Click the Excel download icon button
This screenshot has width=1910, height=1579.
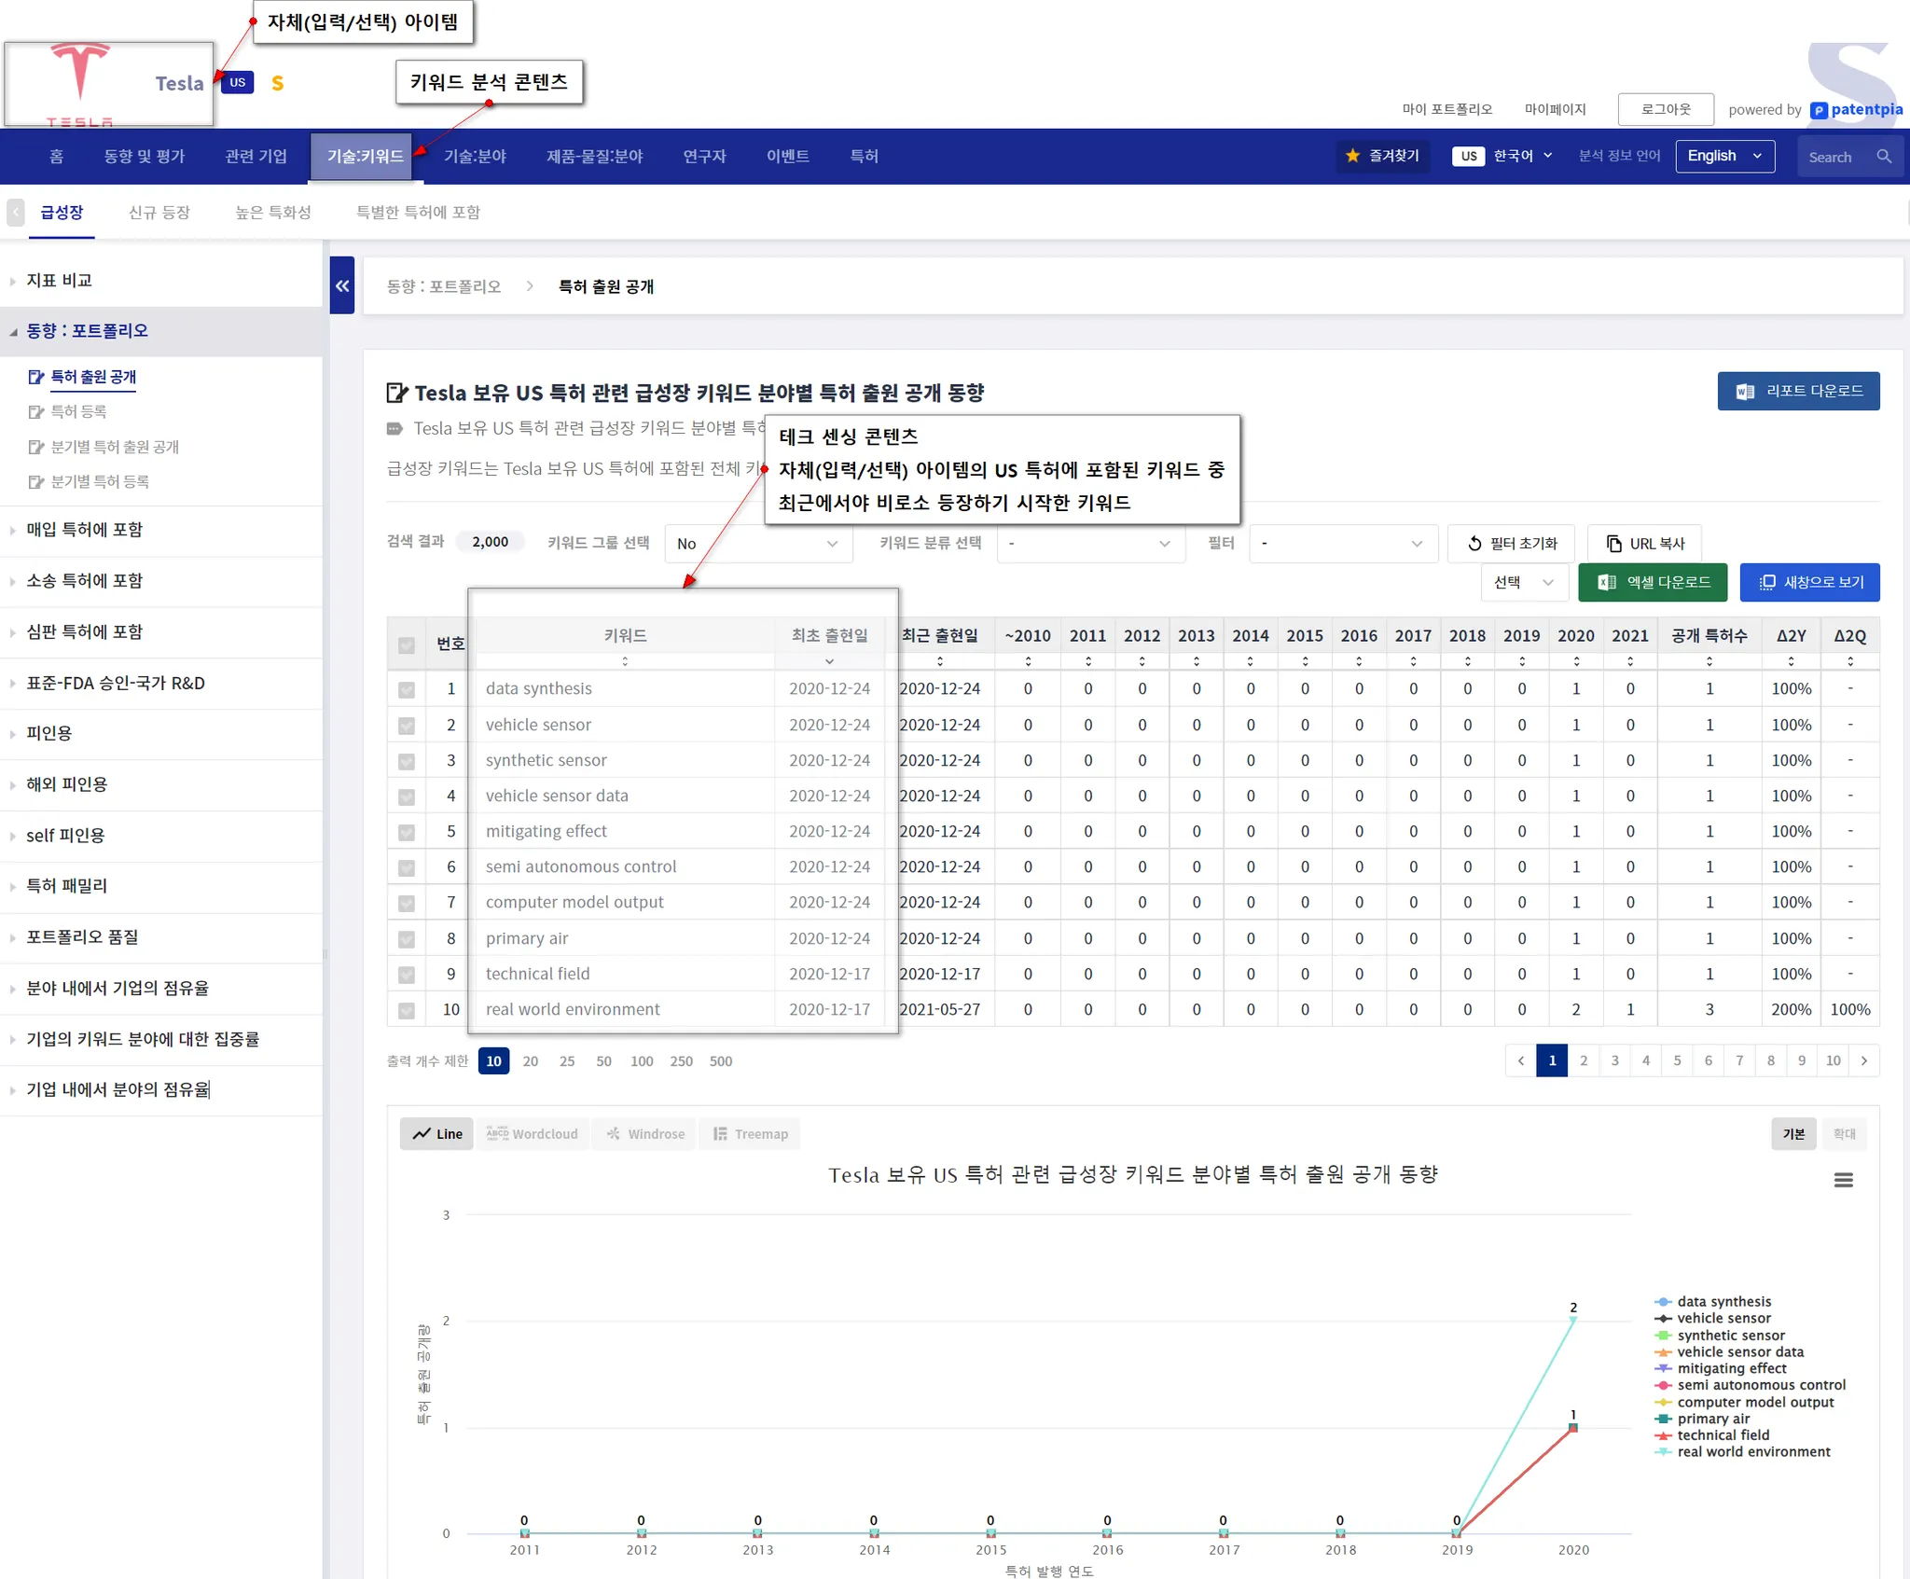[1652, 582]
